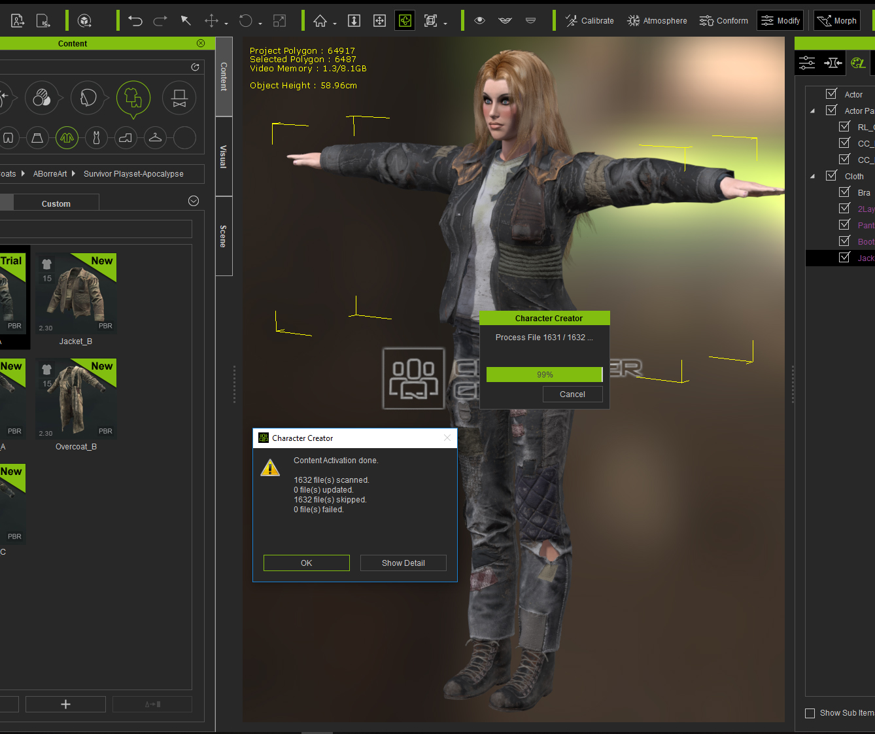Viewport: 875px width, 734px height.
Task: Click the Conform toolbar button
Action: [x=723, y=21]
